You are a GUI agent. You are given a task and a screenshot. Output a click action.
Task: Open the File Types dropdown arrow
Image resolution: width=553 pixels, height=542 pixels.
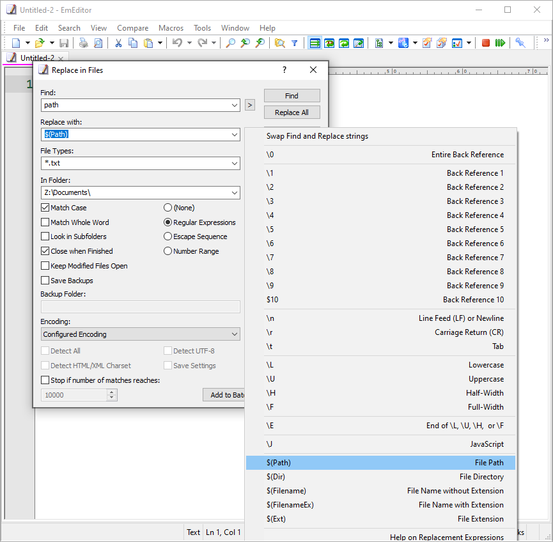click(235, 163)
